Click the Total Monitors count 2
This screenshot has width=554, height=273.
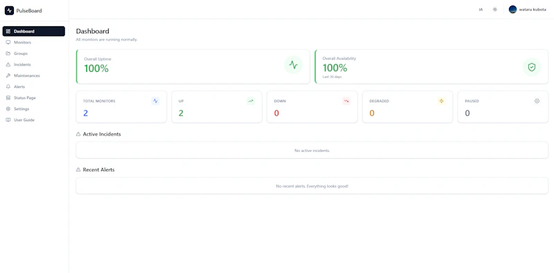[x=85, y=113]
